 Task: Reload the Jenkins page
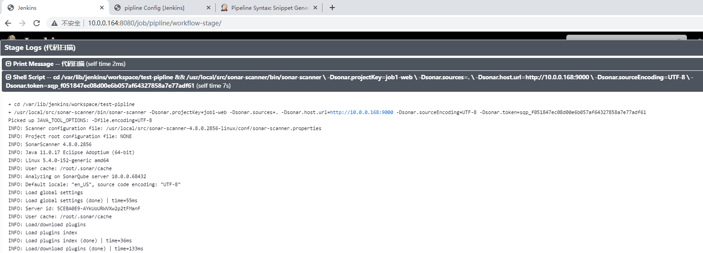tap(37, 23)
